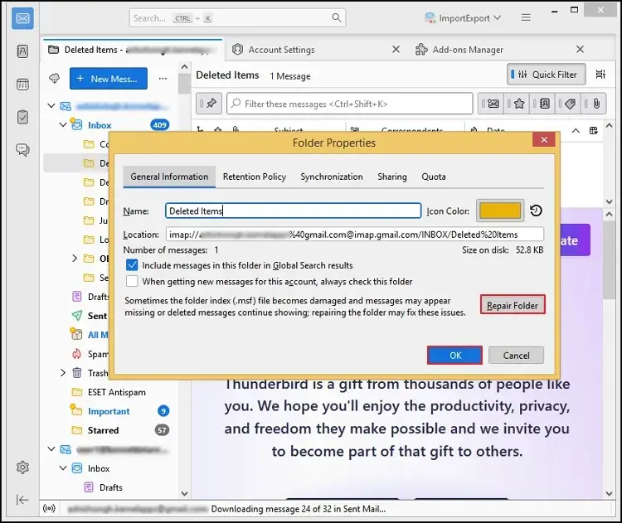Collapse the second account tree

[51, 449]
